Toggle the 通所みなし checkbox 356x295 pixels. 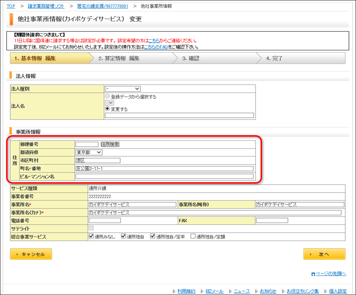(91, 236)
